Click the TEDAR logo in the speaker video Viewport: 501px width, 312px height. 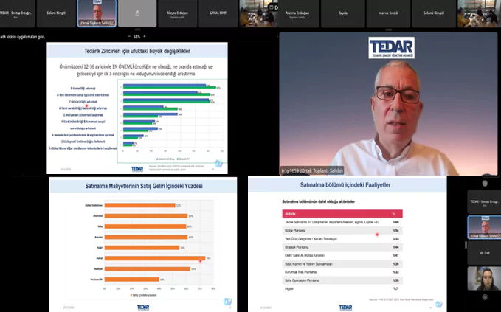393,48
